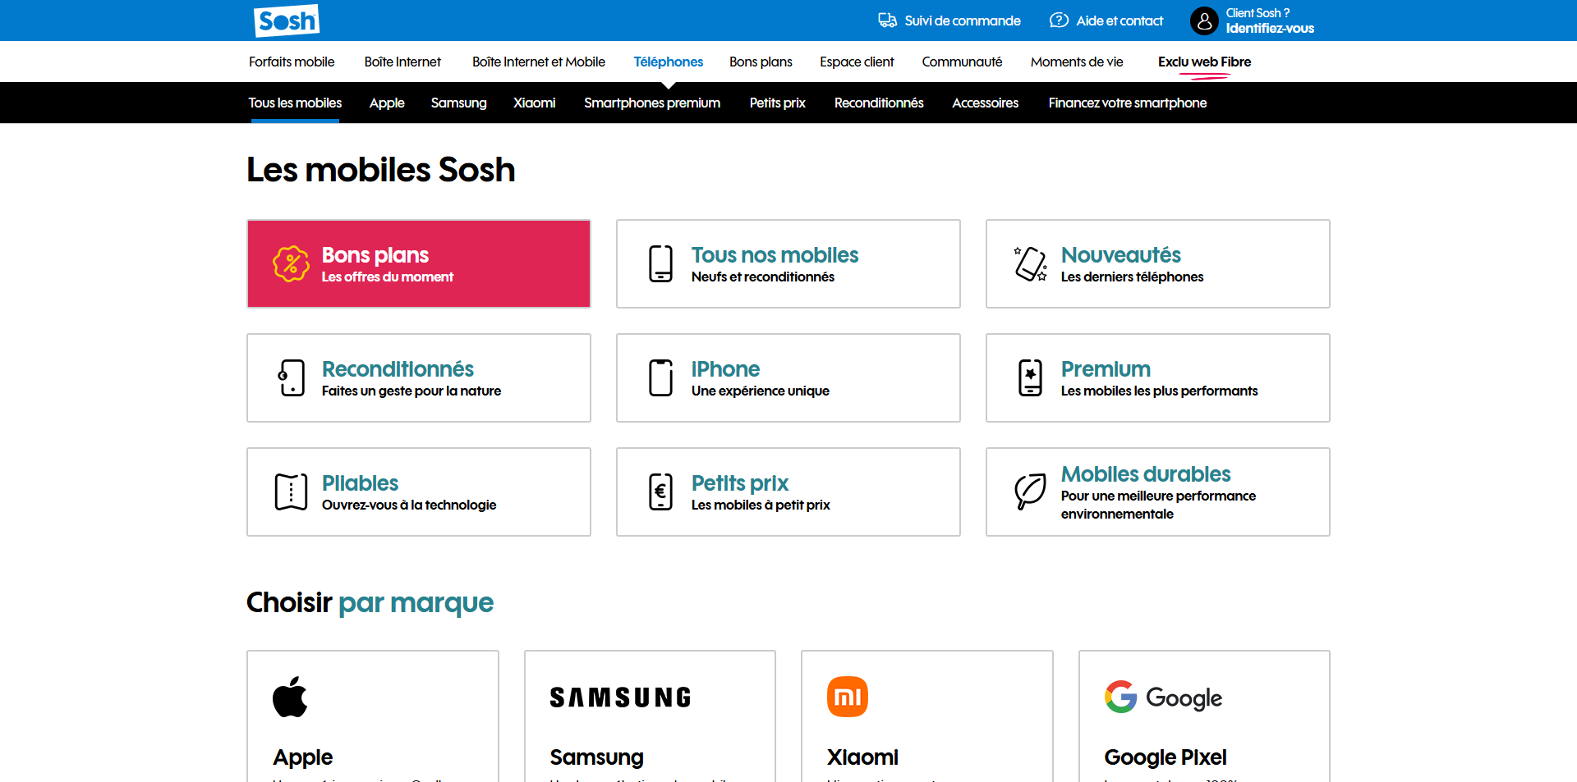Open Petits prix in black submenu

pyautogui.click(x=777, y=103)
